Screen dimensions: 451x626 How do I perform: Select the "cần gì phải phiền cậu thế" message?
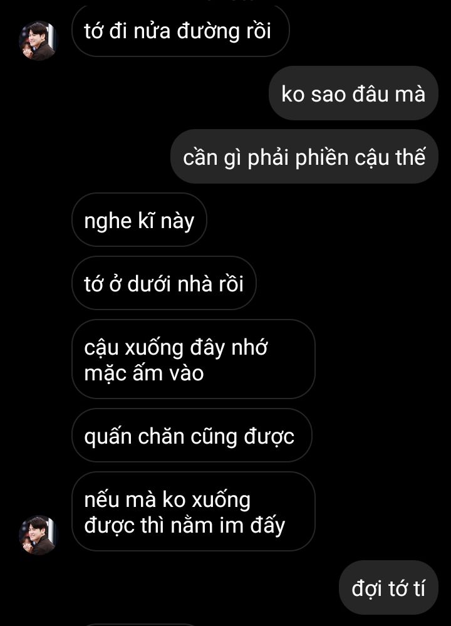point(304,157)
